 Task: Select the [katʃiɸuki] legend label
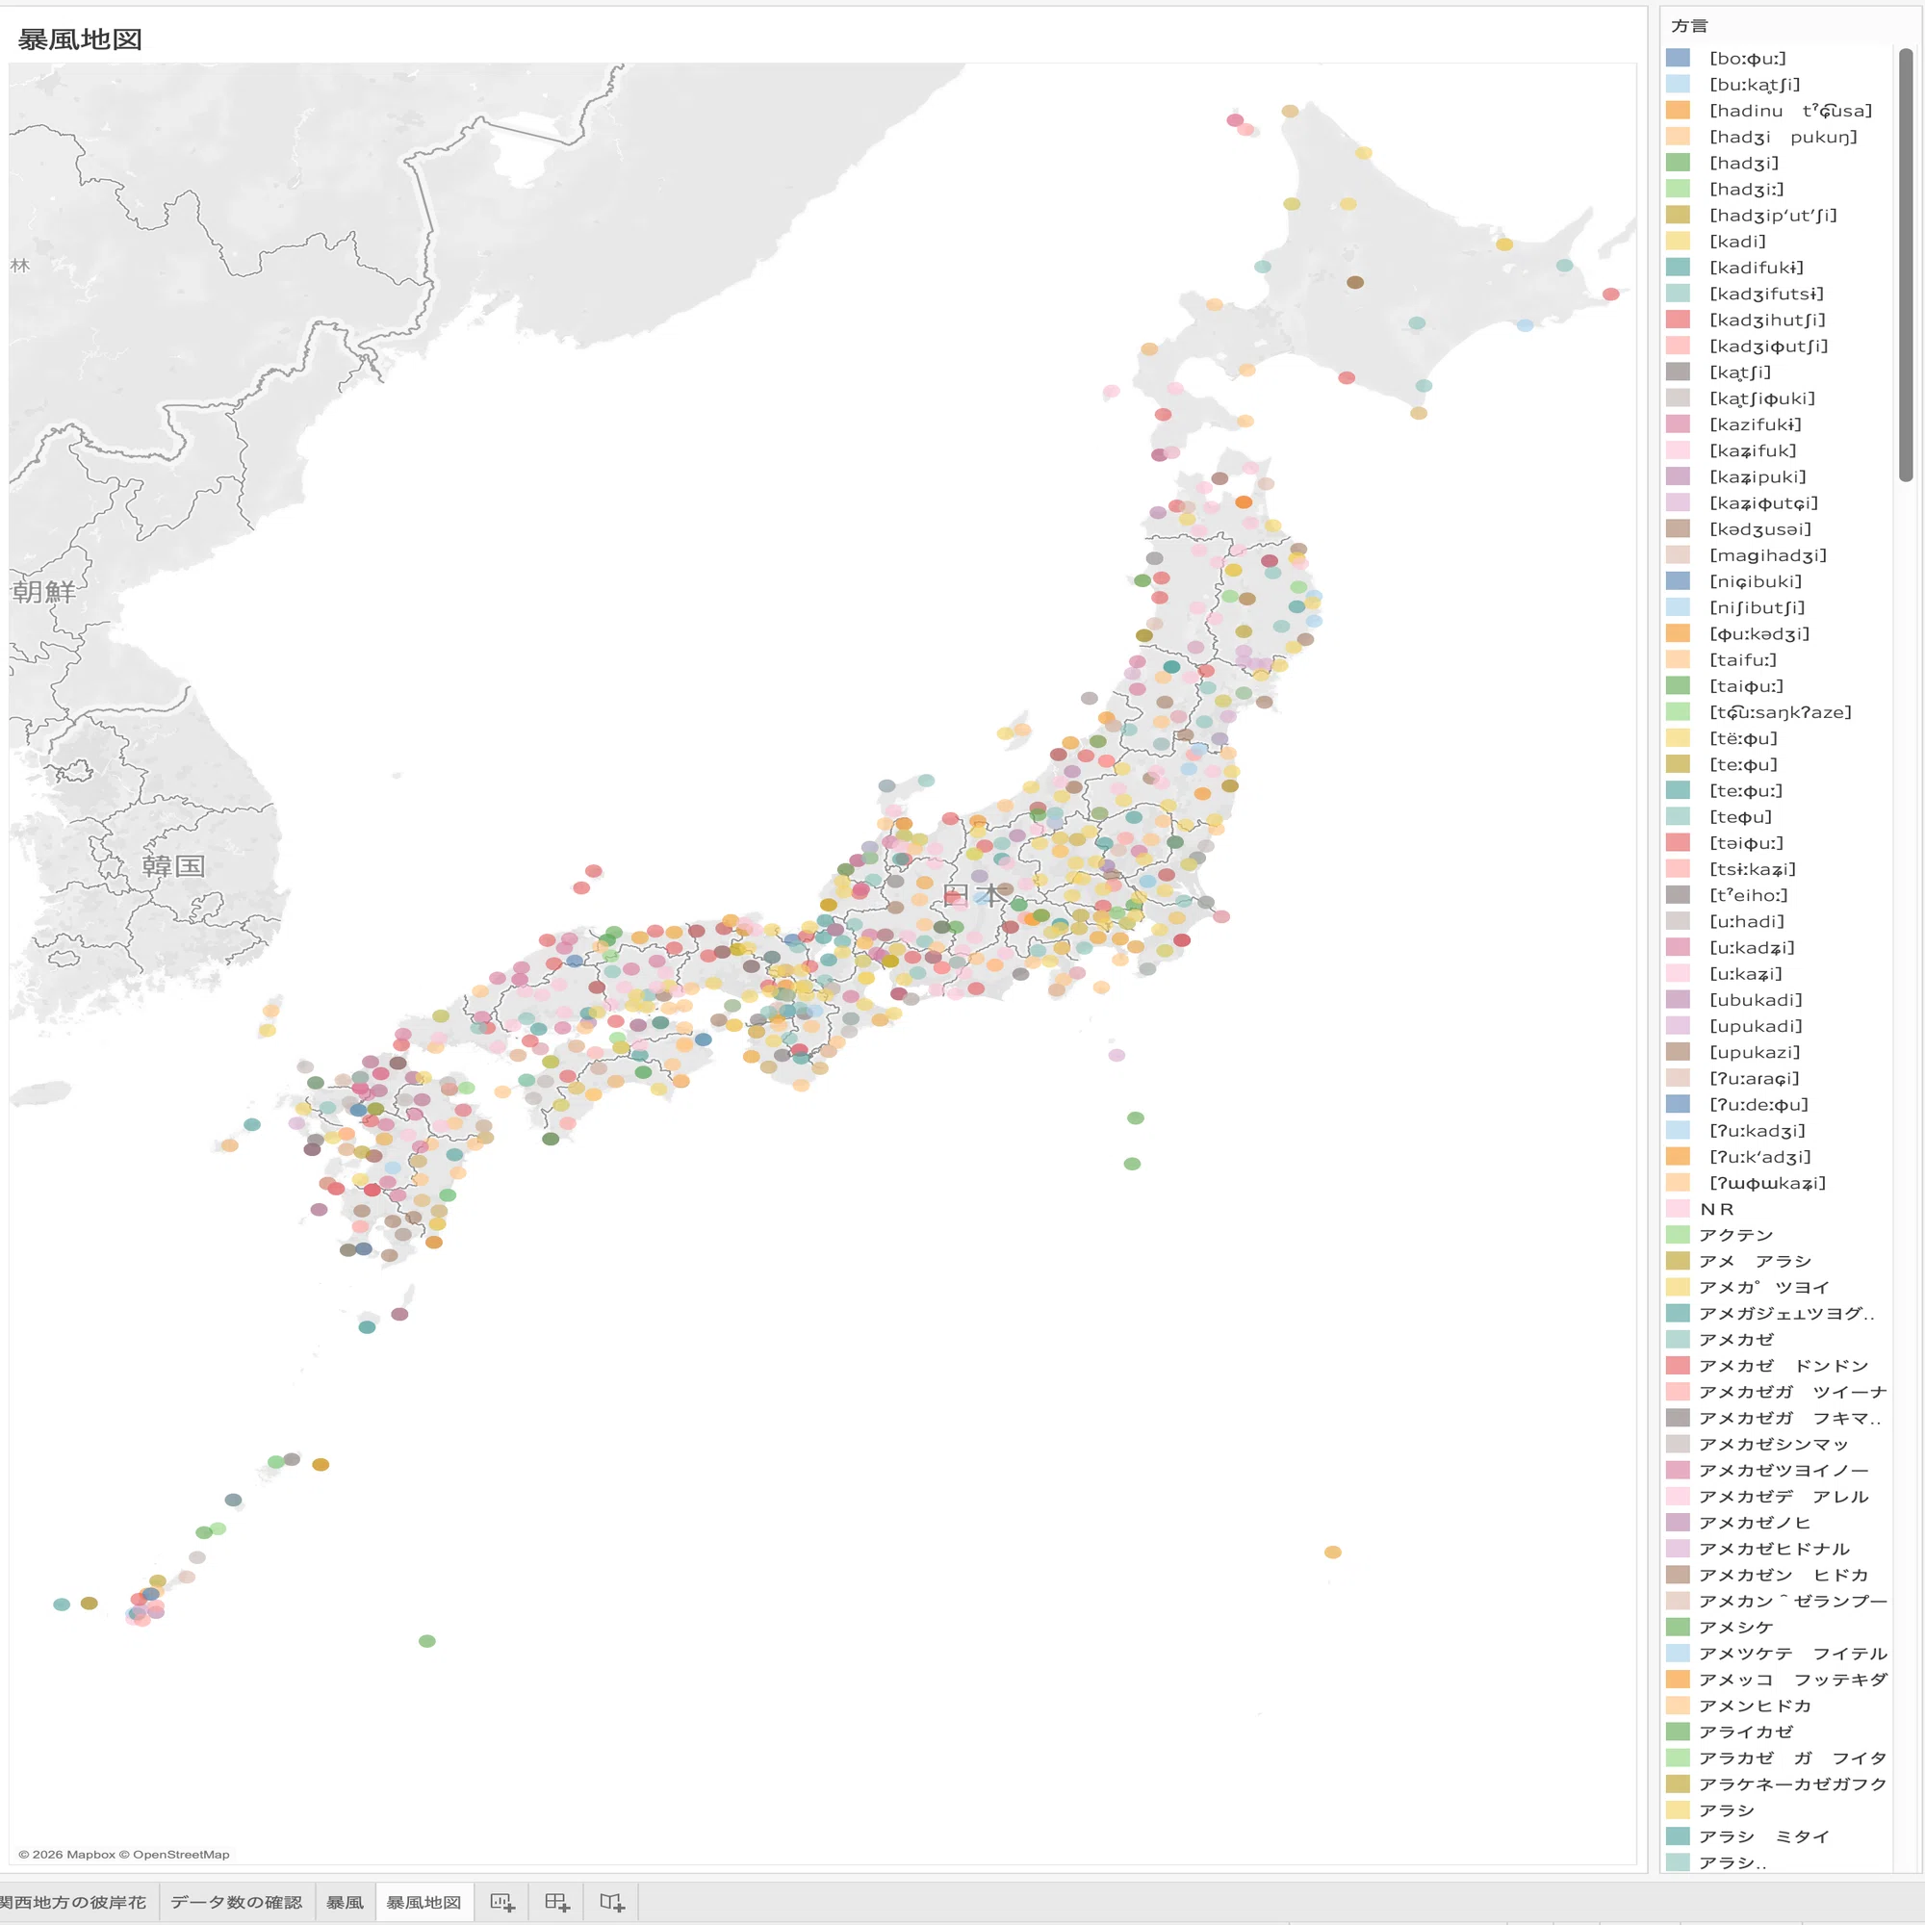pyautogui.click(x=1762, y=398)
